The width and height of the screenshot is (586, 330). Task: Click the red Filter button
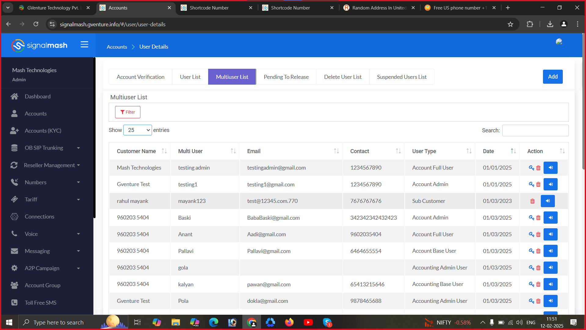(128, 112)
